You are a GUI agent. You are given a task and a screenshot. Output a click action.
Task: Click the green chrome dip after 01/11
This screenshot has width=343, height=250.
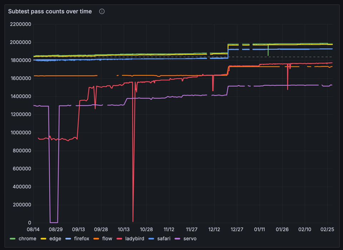(268, 55)
